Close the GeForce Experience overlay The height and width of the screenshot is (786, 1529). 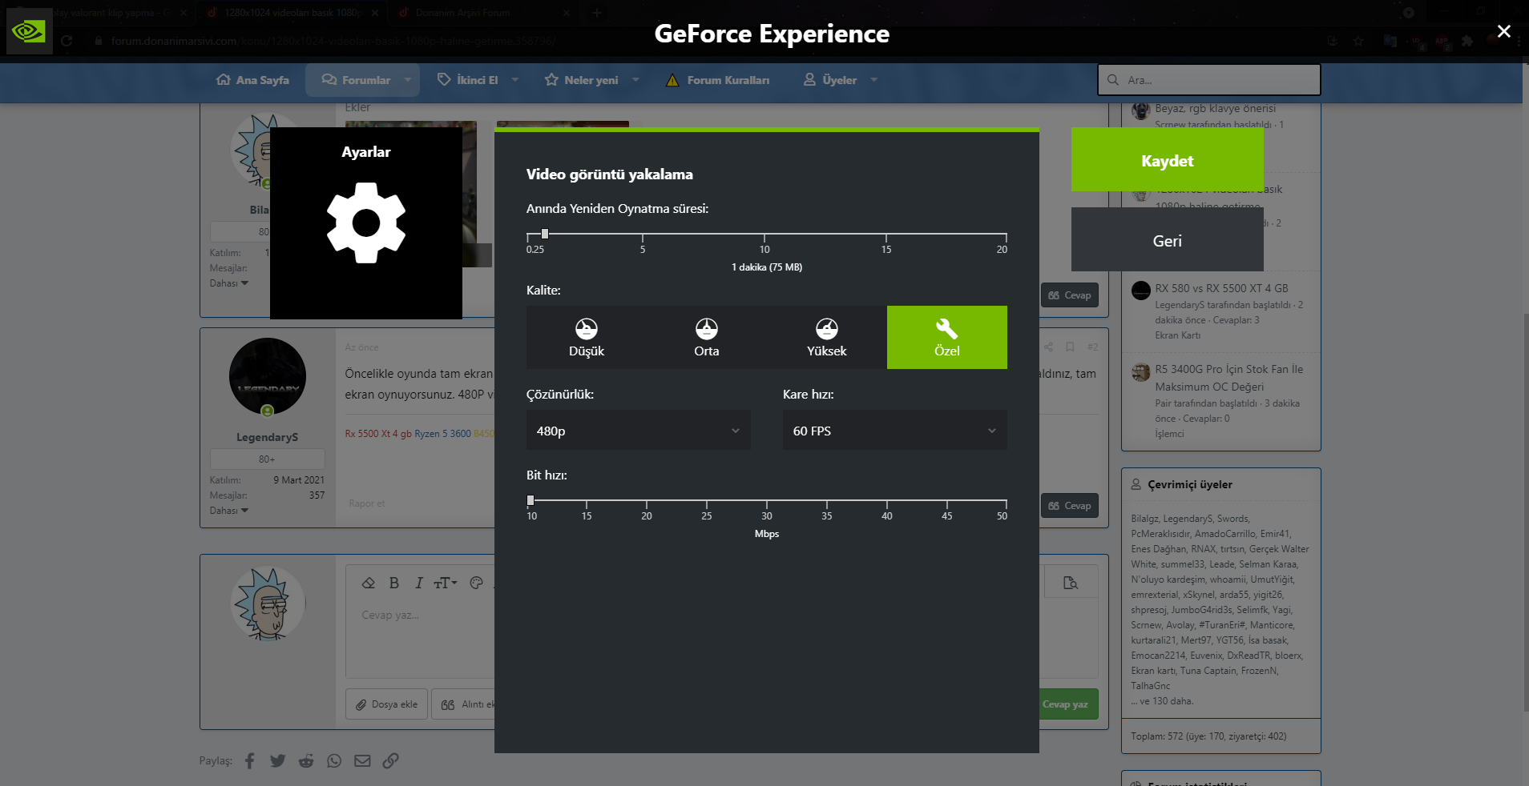1503,31
